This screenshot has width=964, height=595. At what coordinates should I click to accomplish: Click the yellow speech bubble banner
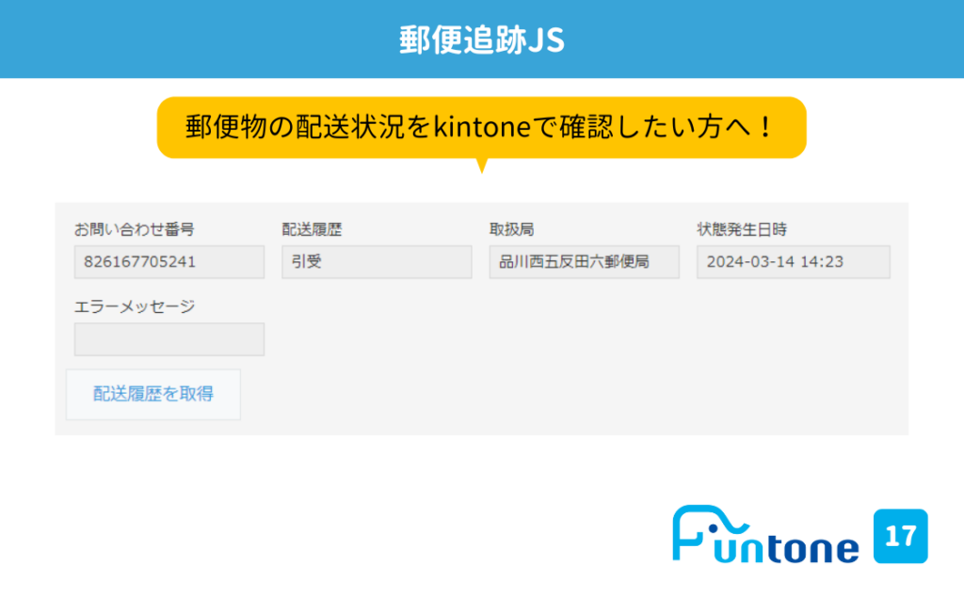(x=482, y=127)
